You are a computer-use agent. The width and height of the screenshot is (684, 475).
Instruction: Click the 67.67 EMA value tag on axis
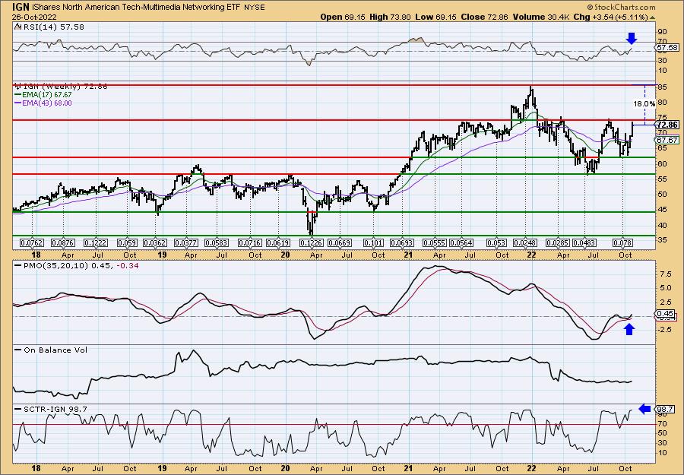(x=667, y=140)
